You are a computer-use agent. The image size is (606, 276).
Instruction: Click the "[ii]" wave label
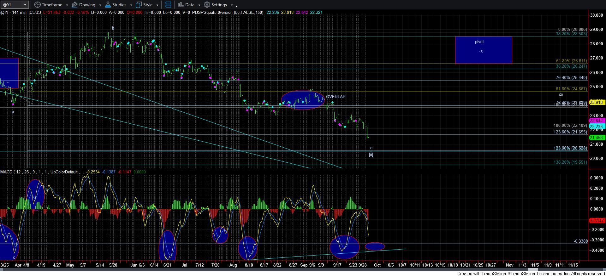371,155
